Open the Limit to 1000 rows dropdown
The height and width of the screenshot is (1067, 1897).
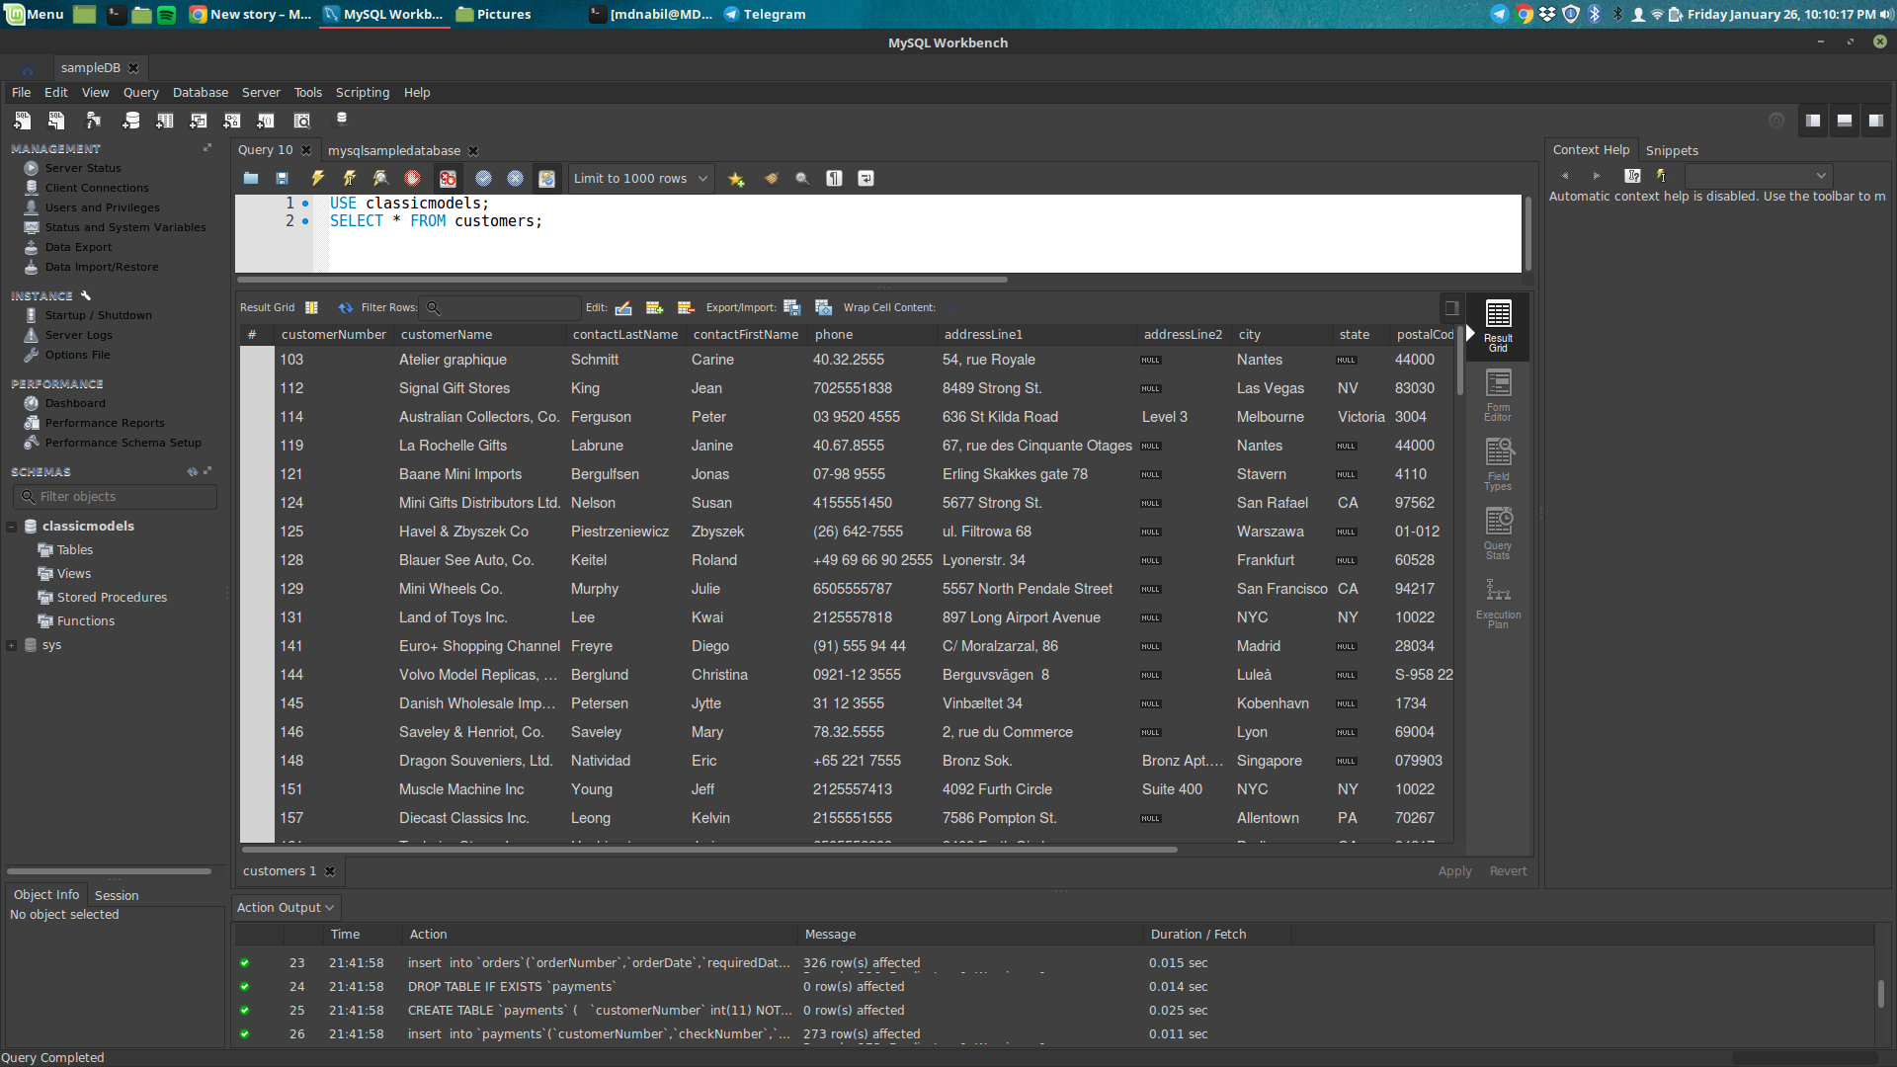pos(641,179)
